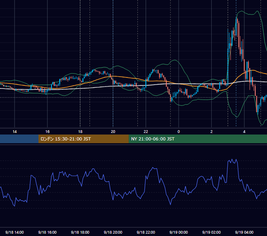The image size is (267, 236).
Task: Click the hour label 4 on the upper axis
Action: coord(244,132)
